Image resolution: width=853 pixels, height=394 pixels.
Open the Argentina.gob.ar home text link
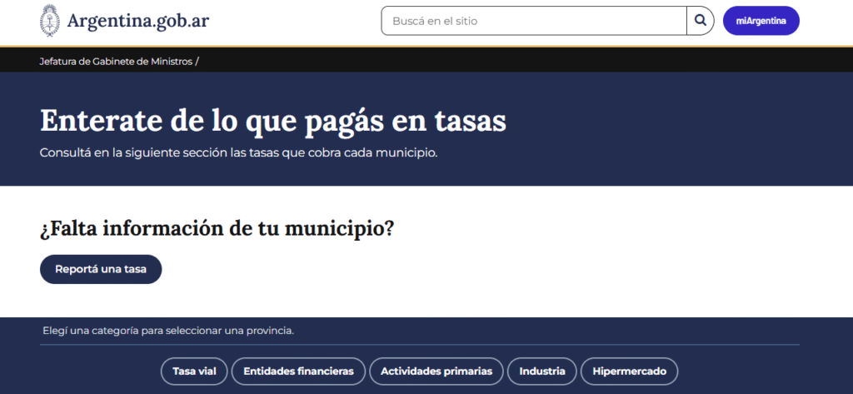137,21
